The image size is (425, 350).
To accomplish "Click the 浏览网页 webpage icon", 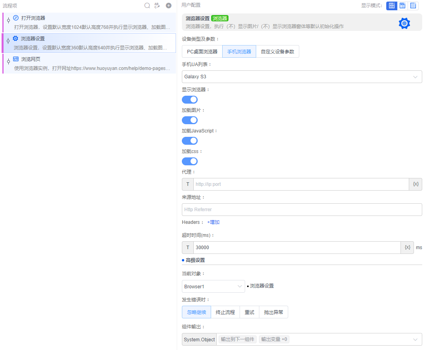I will point(15,59).
